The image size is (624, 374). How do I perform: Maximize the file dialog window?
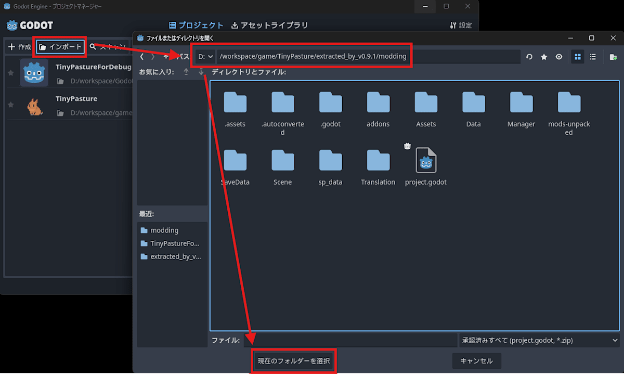[x=591, y=38]
